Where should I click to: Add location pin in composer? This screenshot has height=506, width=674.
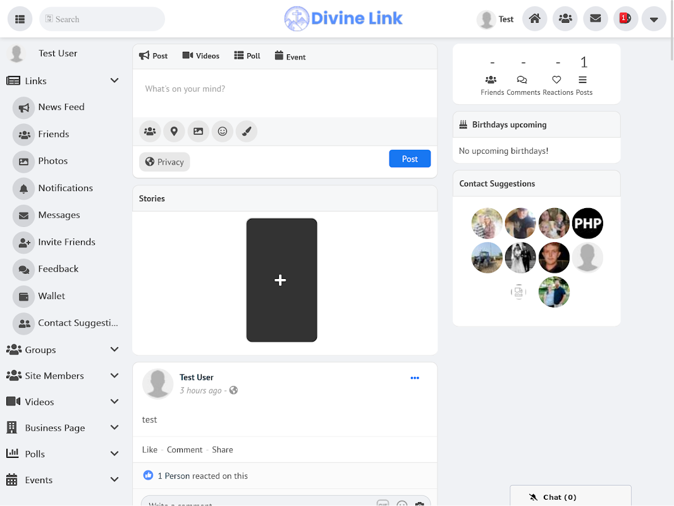pyautogui.click(x=174, y=131)
